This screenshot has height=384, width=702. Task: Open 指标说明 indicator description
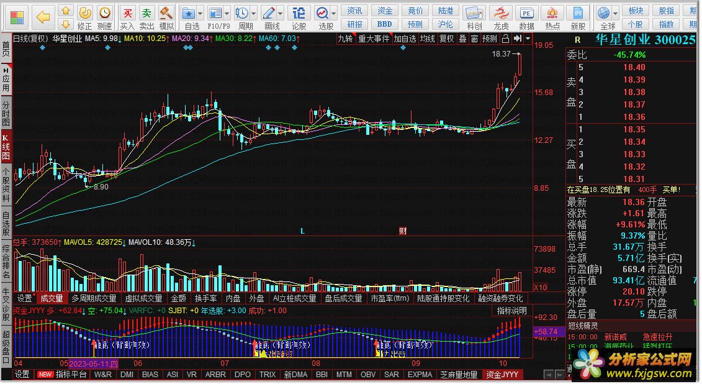(511, 311)
